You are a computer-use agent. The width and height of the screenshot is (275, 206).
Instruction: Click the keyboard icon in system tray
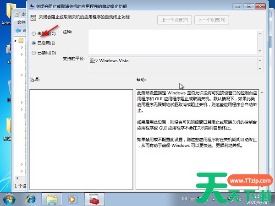(192, 199)
